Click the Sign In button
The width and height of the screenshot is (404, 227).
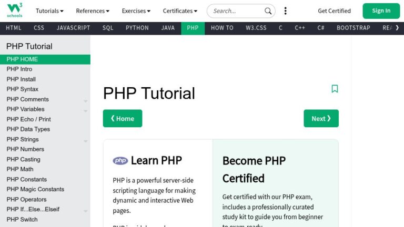pos(381,11)
